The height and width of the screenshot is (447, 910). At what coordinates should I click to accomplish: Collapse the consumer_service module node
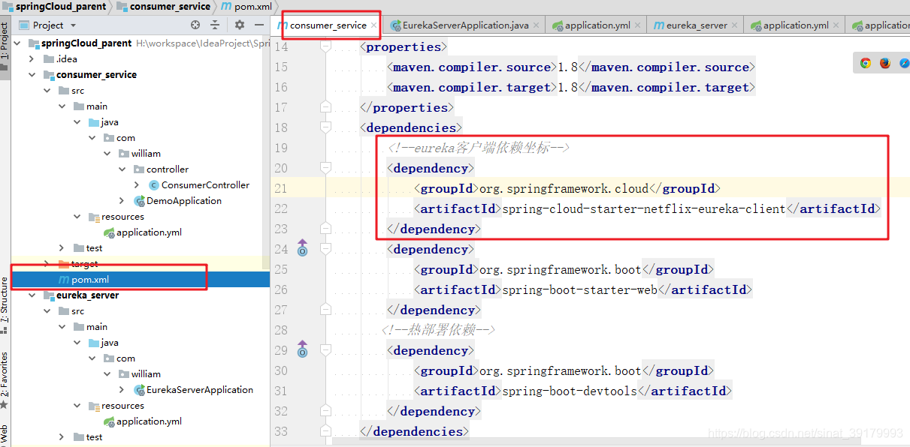click(32, 75)
